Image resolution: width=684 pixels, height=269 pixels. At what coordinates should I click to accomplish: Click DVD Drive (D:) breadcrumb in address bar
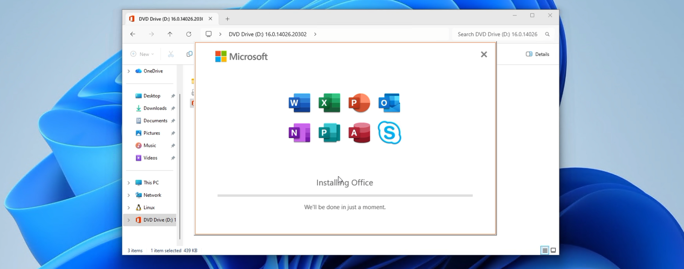(x=268, y=34)
